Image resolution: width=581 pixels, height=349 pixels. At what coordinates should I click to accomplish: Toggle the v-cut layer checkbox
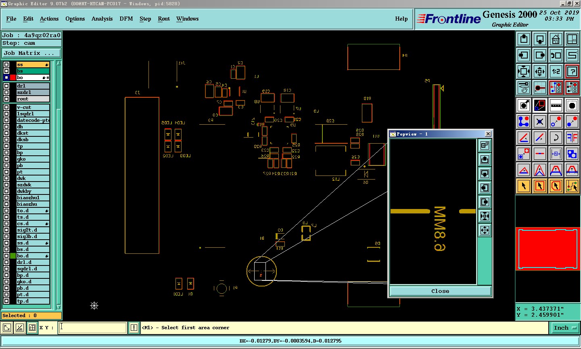point(6,107)
